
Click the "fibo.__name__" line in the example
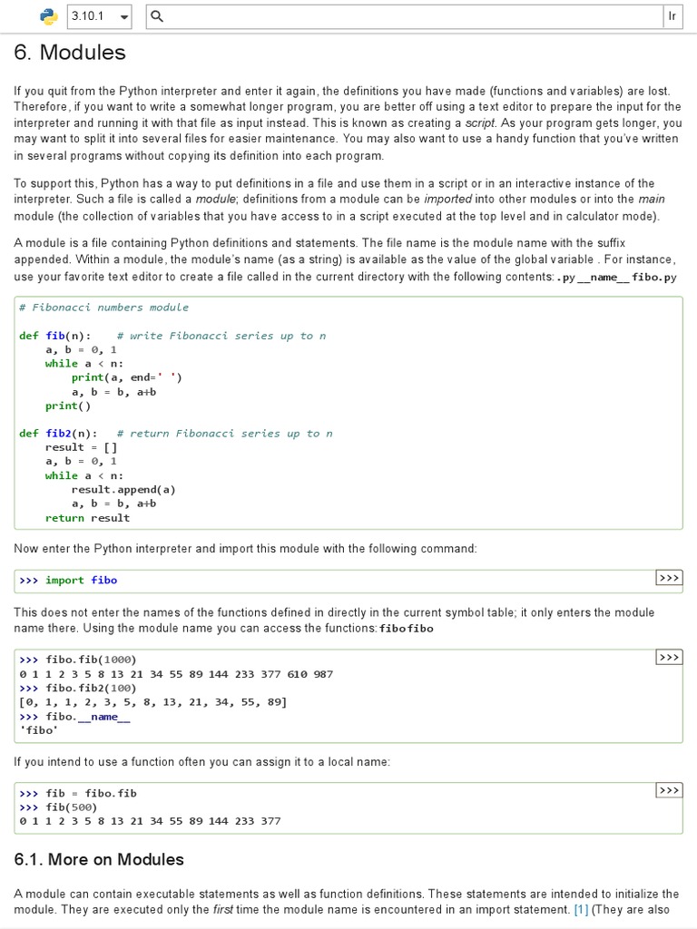tap(87, 717)
